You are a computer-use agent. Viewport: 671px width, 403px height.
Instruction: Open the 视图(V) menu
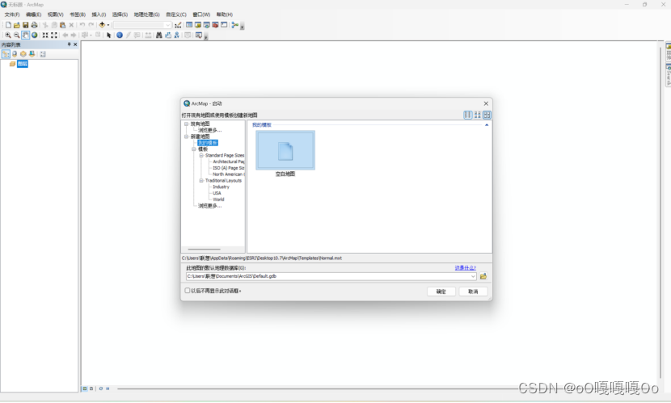[55, 15]
